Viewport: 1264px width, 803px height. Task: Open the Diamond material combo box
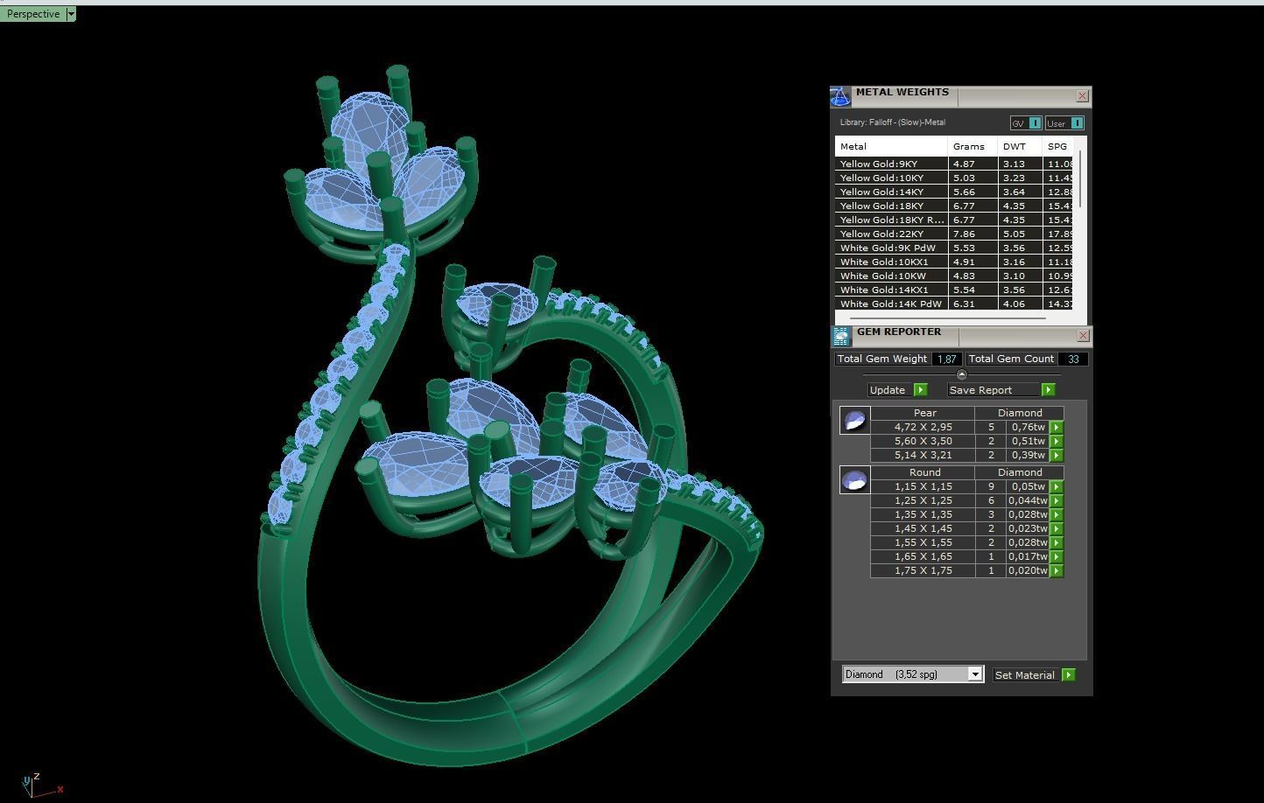click(x=913, y=674)
